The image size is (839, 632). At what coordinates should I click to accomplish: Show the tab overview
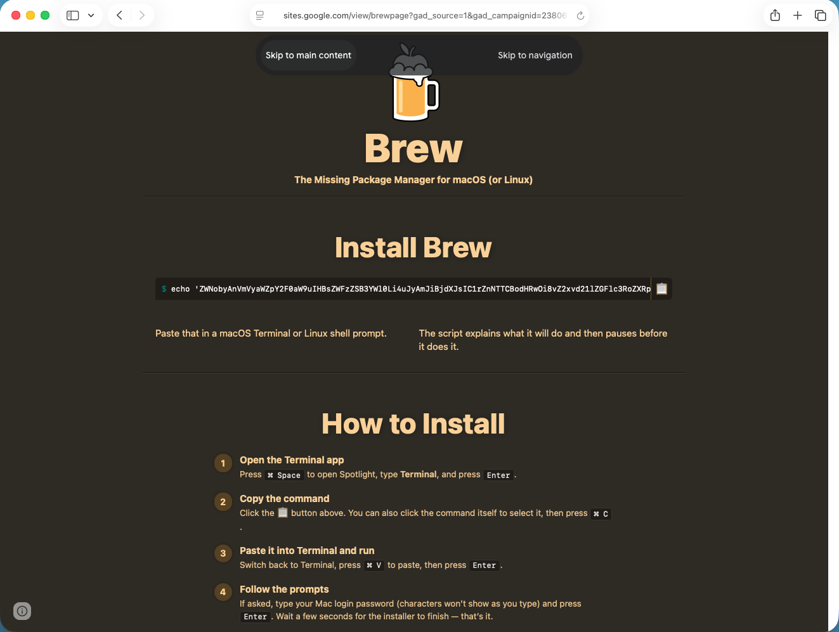(x=821, y=15)
